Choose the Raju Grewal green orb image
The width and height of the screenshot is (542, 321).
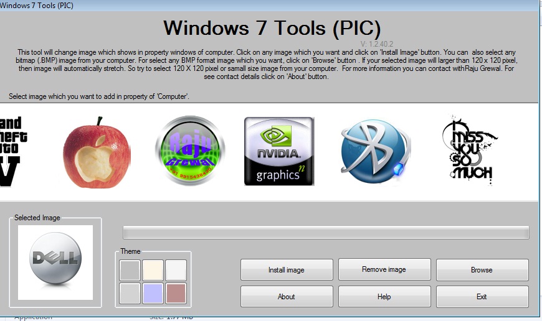click(x=190, y=151)
